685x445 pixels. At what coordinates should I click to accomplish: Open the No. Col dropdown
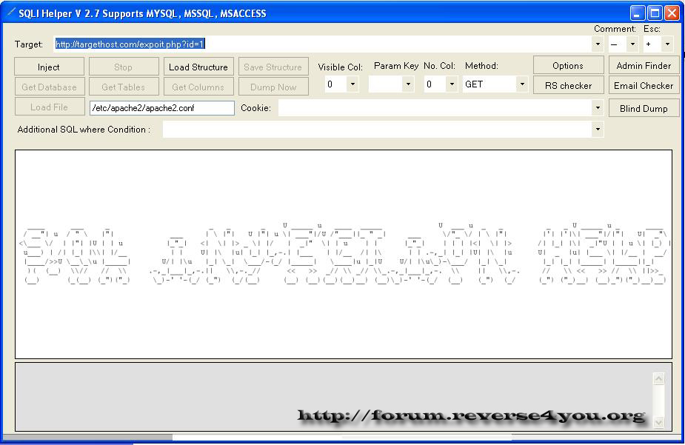(x=452, y=84)
